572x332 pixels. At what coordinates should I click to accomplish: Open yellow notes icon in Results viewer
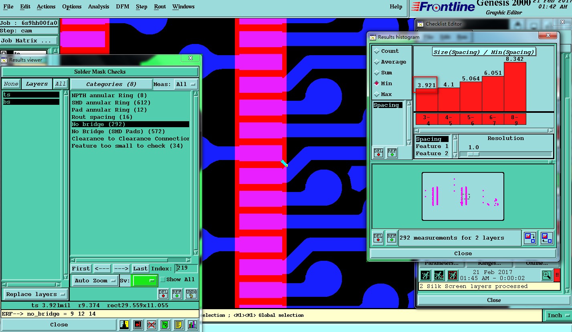[179, 324]
